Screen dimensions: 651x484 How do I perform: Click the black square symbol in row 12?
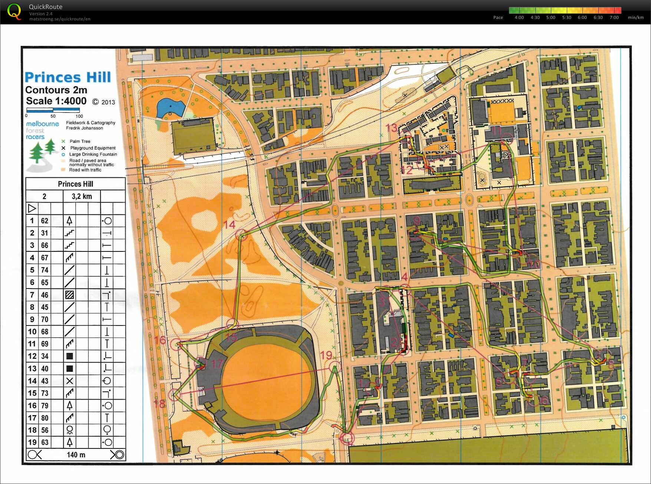(69, 356)
